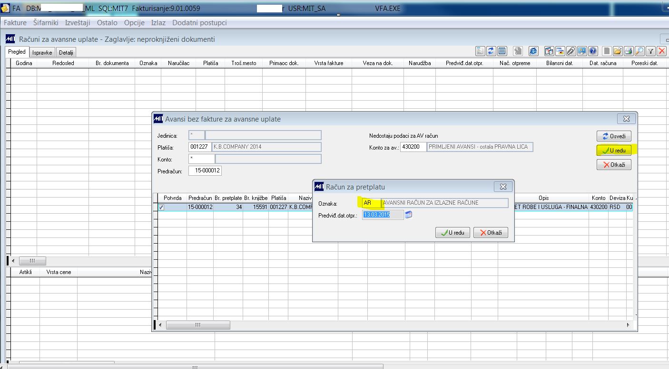This screenshot has height=369, width=669.
Task: Open the Šifarniki menu
Action: (x=46, y=22)
